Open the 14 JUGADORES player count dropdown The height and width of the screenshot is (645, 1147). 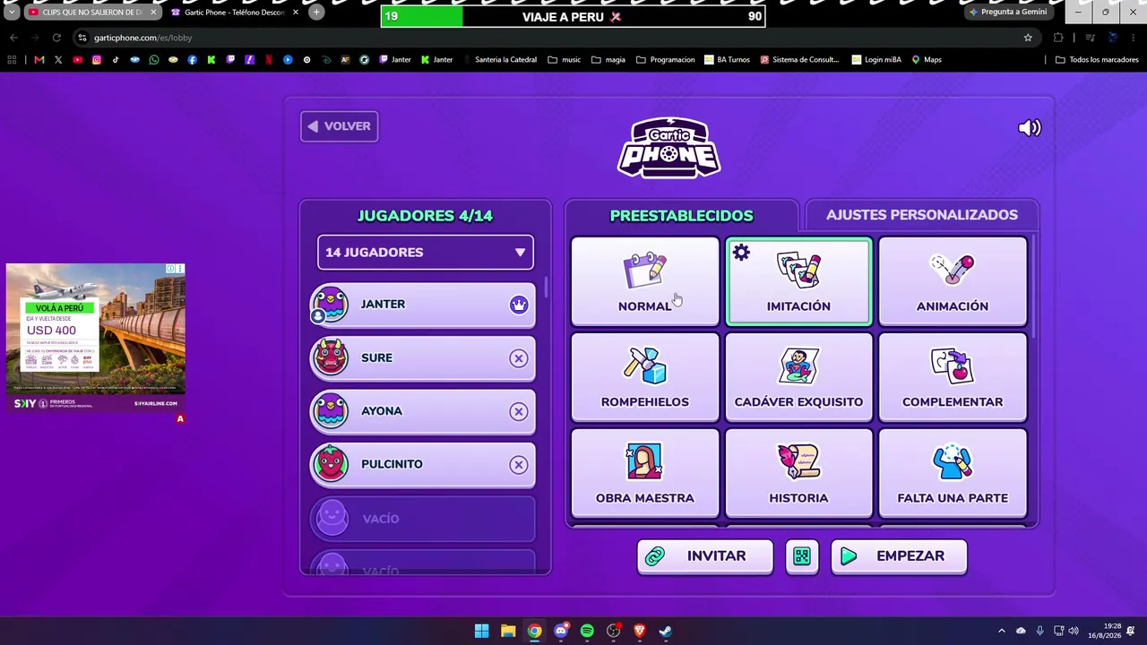[x=426, y=253]
